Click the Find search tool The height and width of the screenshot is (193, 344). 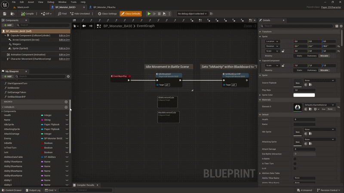[62, 14]
